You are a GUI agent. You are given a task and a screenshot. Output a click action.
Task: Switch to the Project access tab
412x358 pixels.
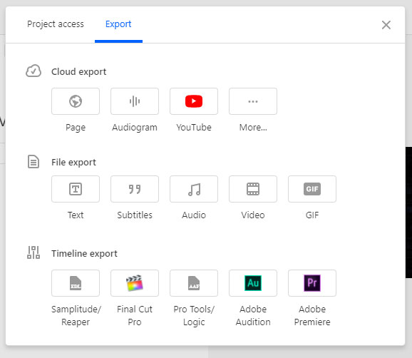pos(56,24)
